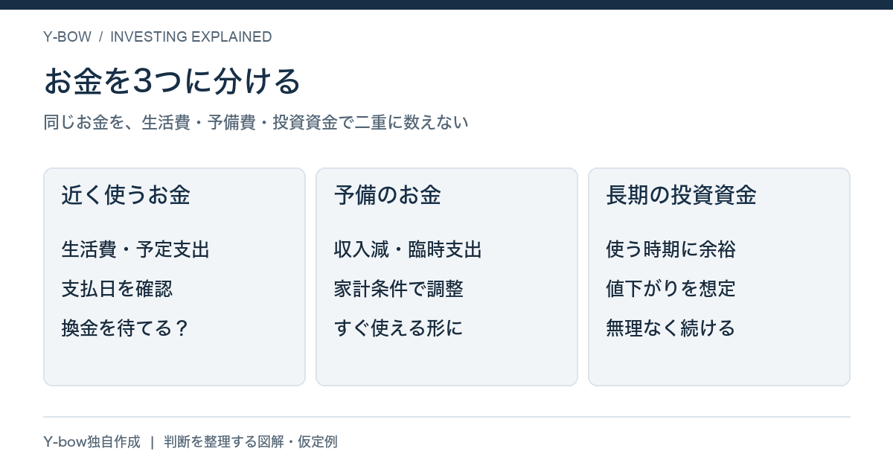Click the 長期の投資資金 card heading
893x469 pixels.
click(682, 195)
